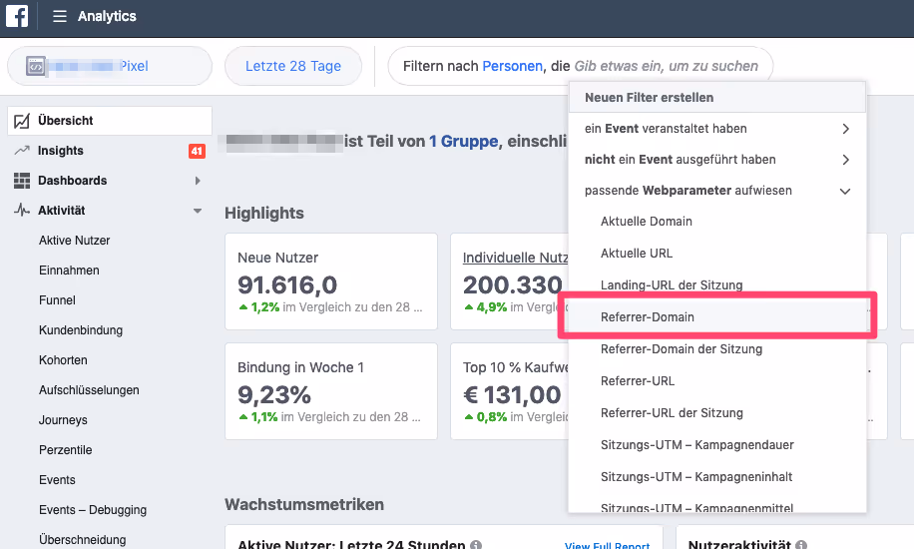Click the Individuelle Nutzer card title

(x=515, y=258)
